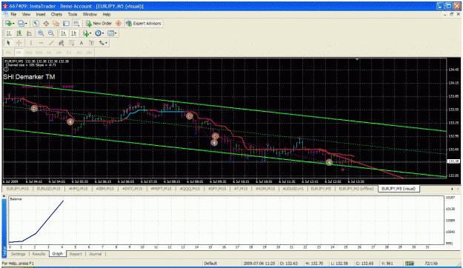Toggle chart Auto Scroll

[63, 33]
